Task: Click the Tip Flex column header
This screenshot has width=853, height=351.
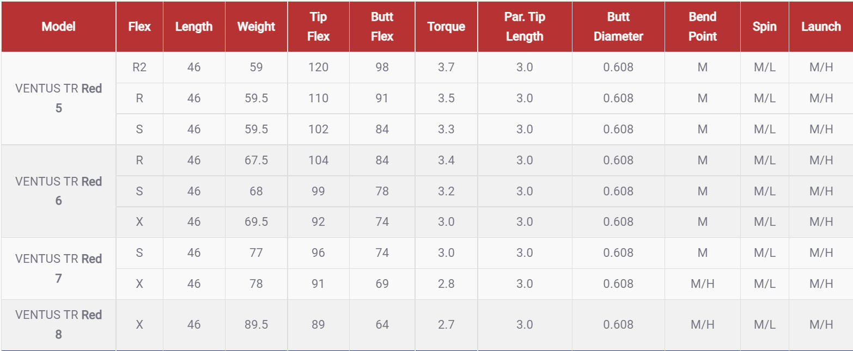Action: (318, 26)
